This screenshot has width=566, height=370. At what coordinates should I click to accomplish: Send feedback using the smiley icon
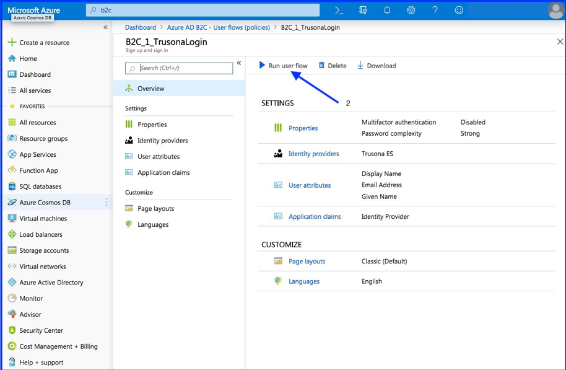coord(459,11)
